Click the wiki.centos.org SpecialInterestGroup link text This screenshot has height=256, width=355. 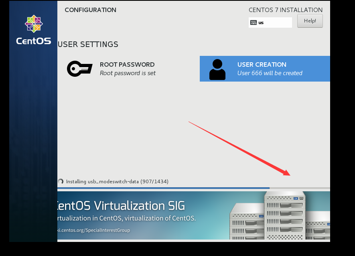point(94,230)
